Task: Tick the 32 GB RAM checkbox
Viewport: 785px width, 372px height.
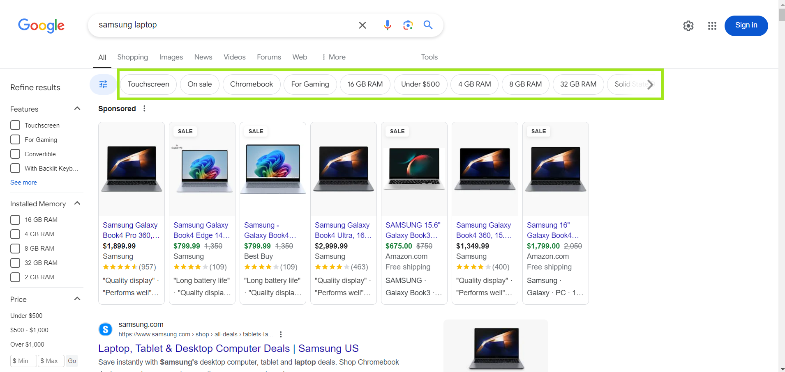Action: point(15,263)
